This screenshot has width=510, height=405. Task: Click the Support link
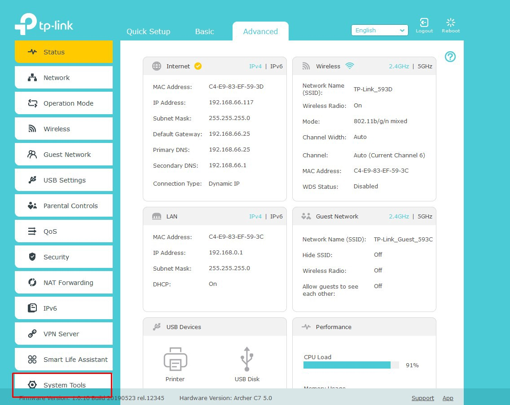[422, 398]
